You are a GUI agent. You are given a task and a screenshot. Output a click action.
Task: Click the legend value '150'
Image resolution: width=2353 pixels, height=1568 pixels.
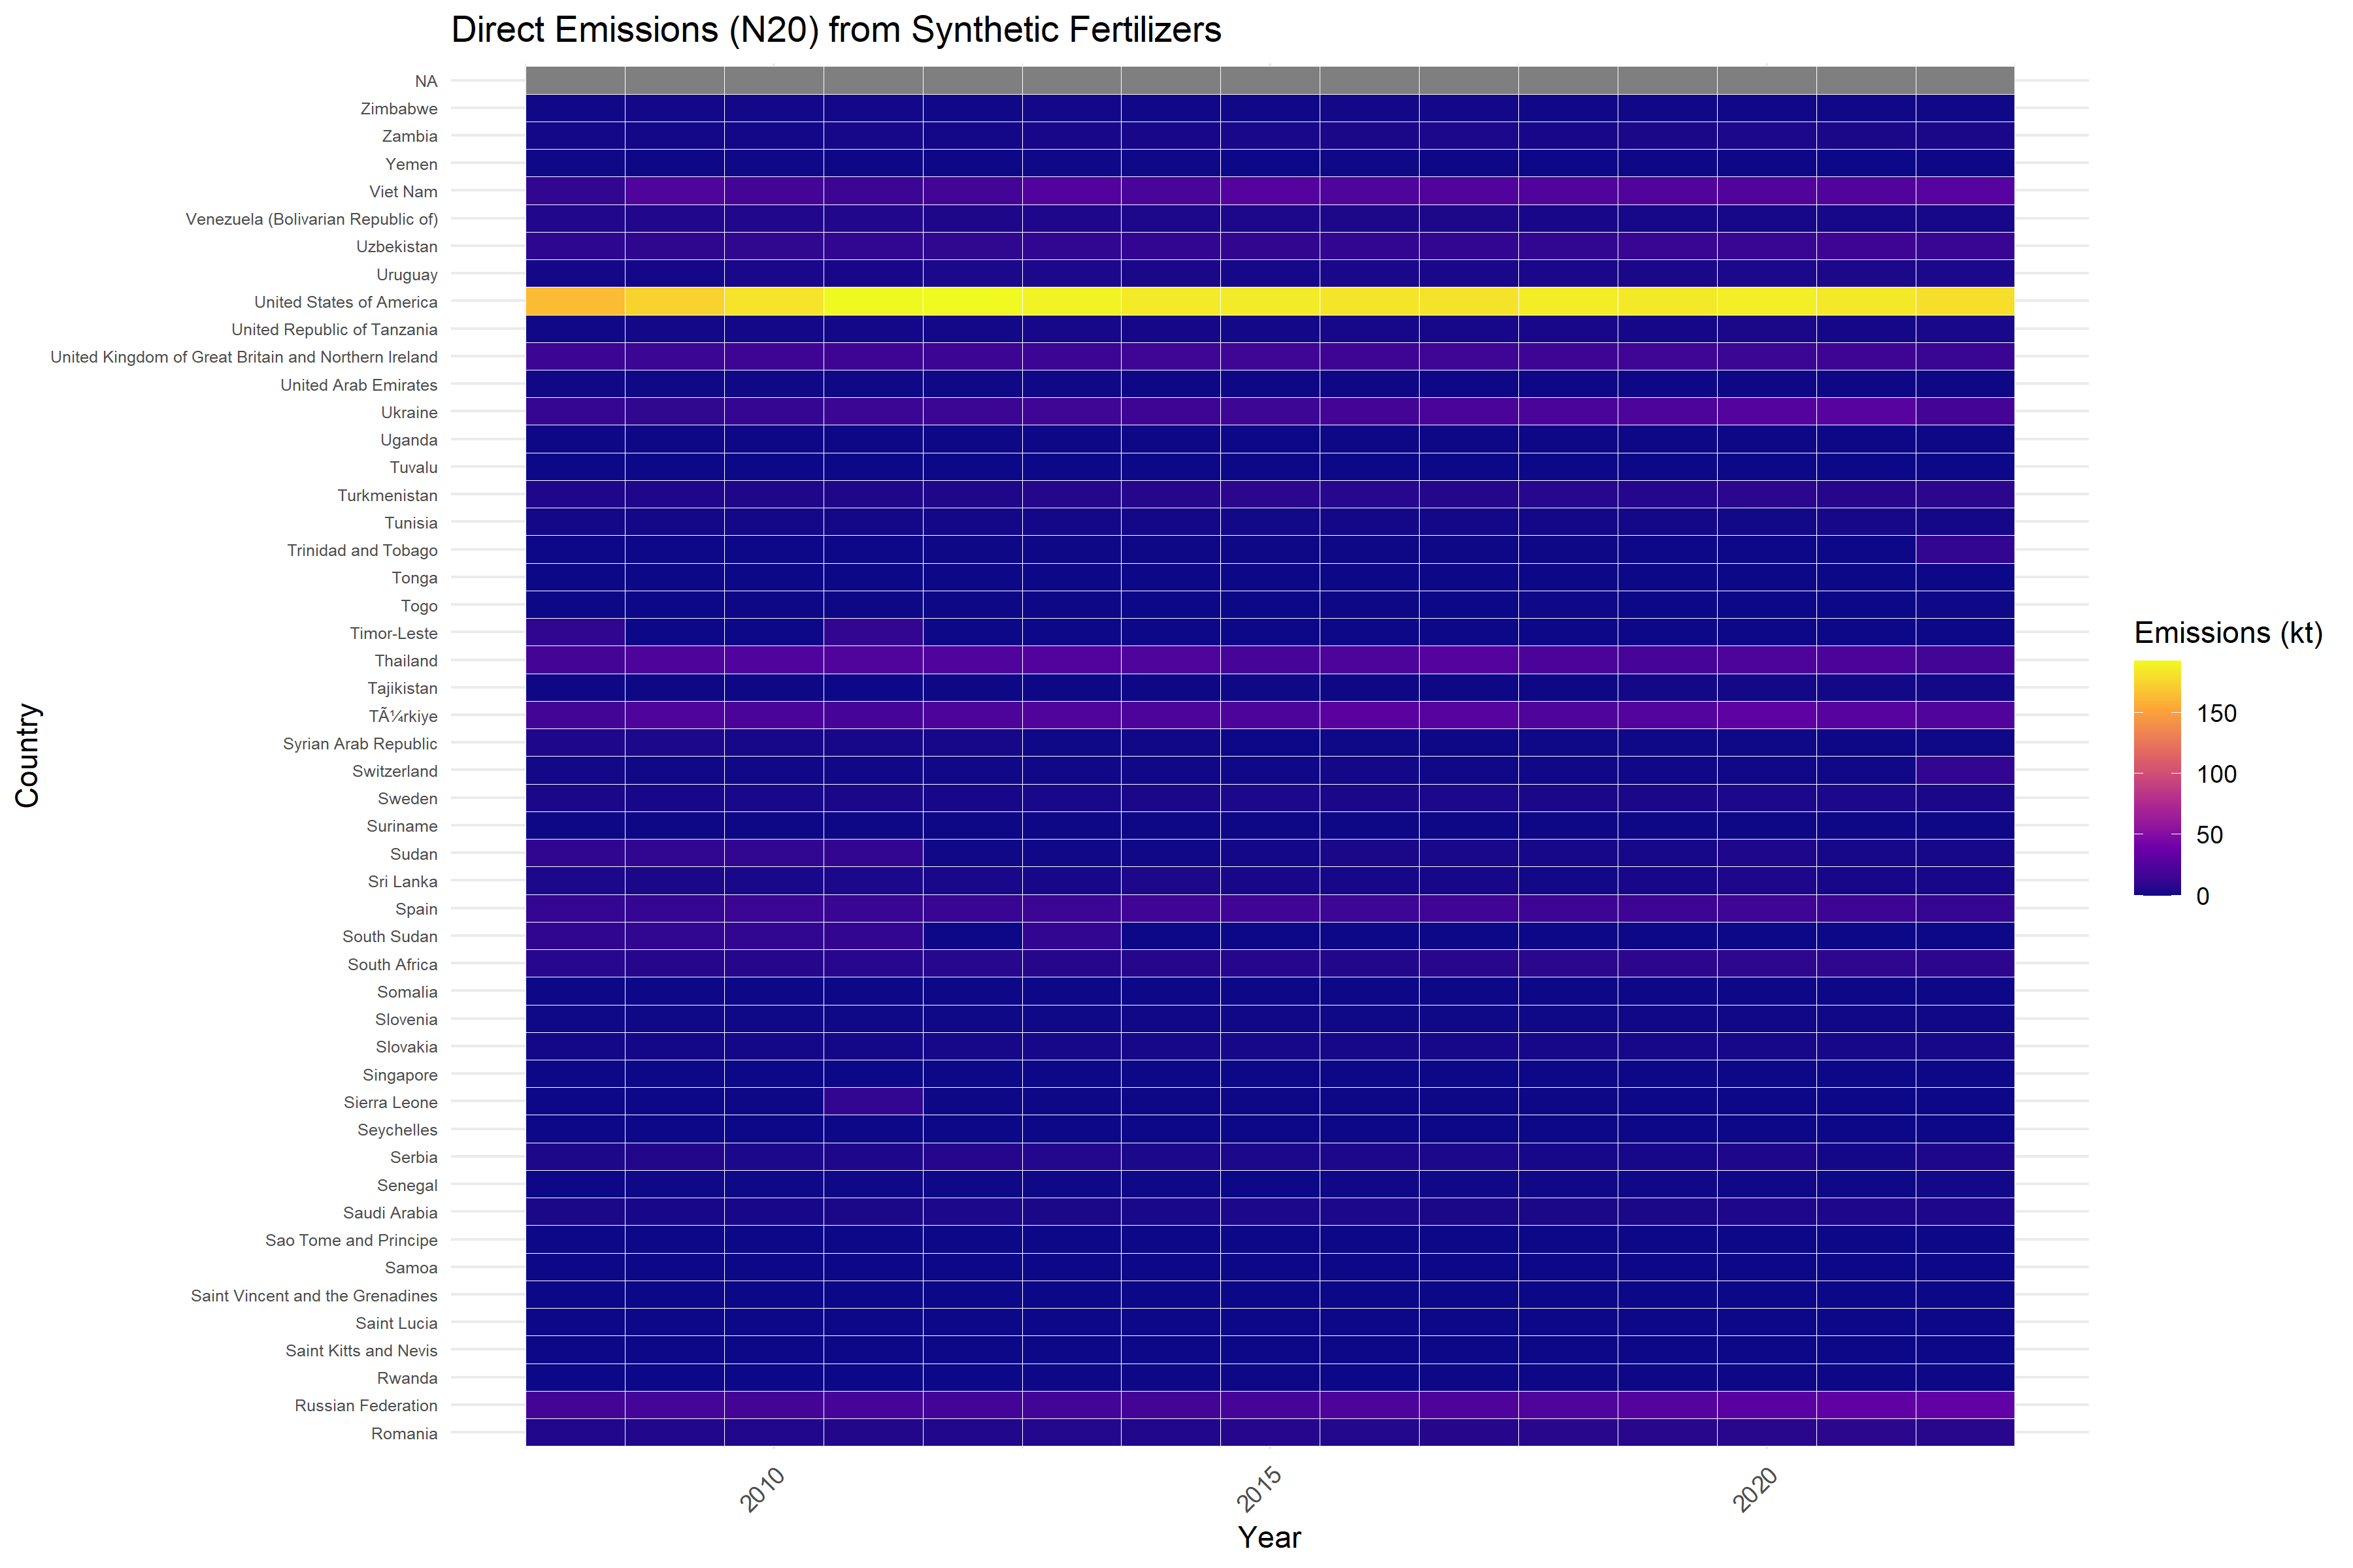(x=2216, y=714)
